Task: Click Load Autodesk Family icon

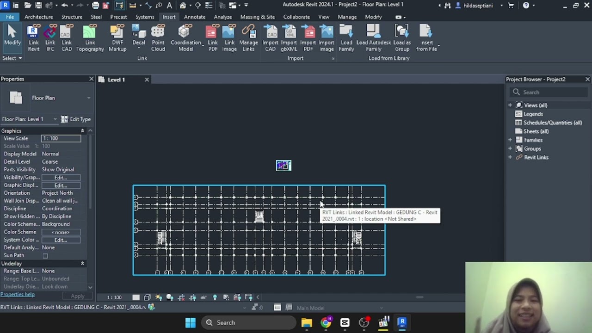Action: point(373,32)
